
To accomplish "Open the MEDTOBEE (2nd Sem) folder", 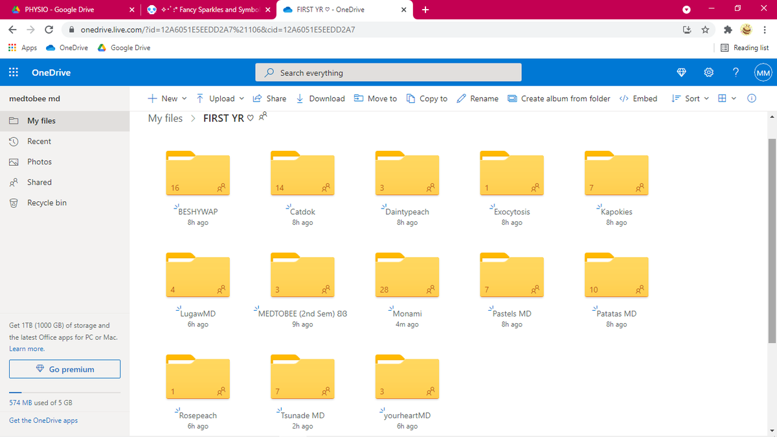I will coord(302,275).
